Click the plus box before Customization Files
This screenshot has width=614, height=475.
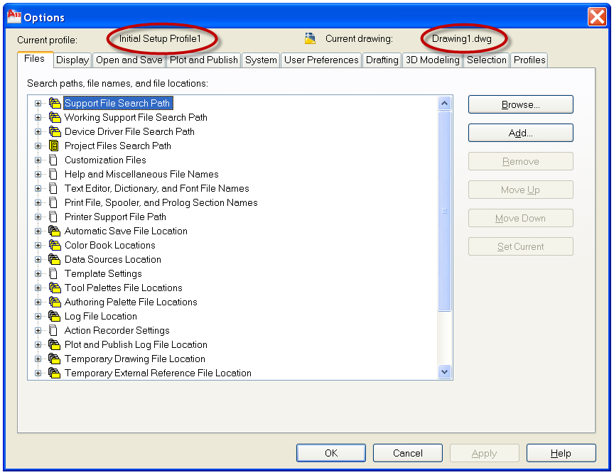coord(38,160)
